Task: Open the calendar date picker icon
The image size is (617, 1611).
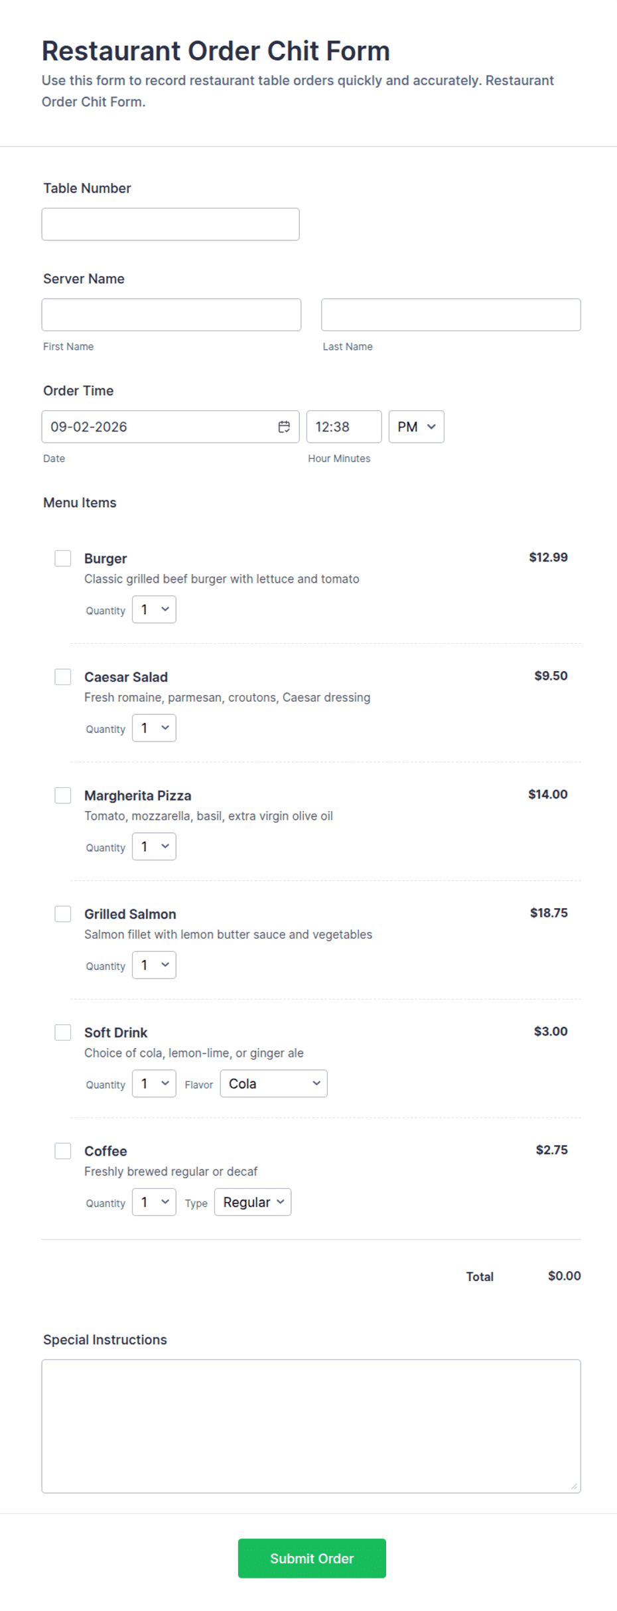Action: click(x=284, y=427)
